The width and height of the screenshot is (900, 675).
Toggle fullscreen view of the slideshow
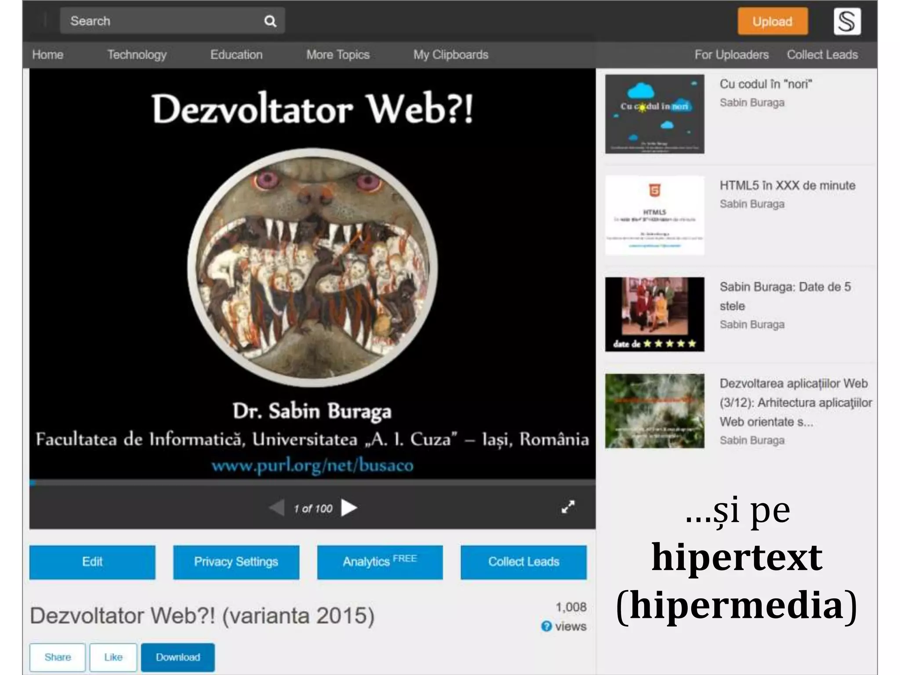(x=568, y=507)
